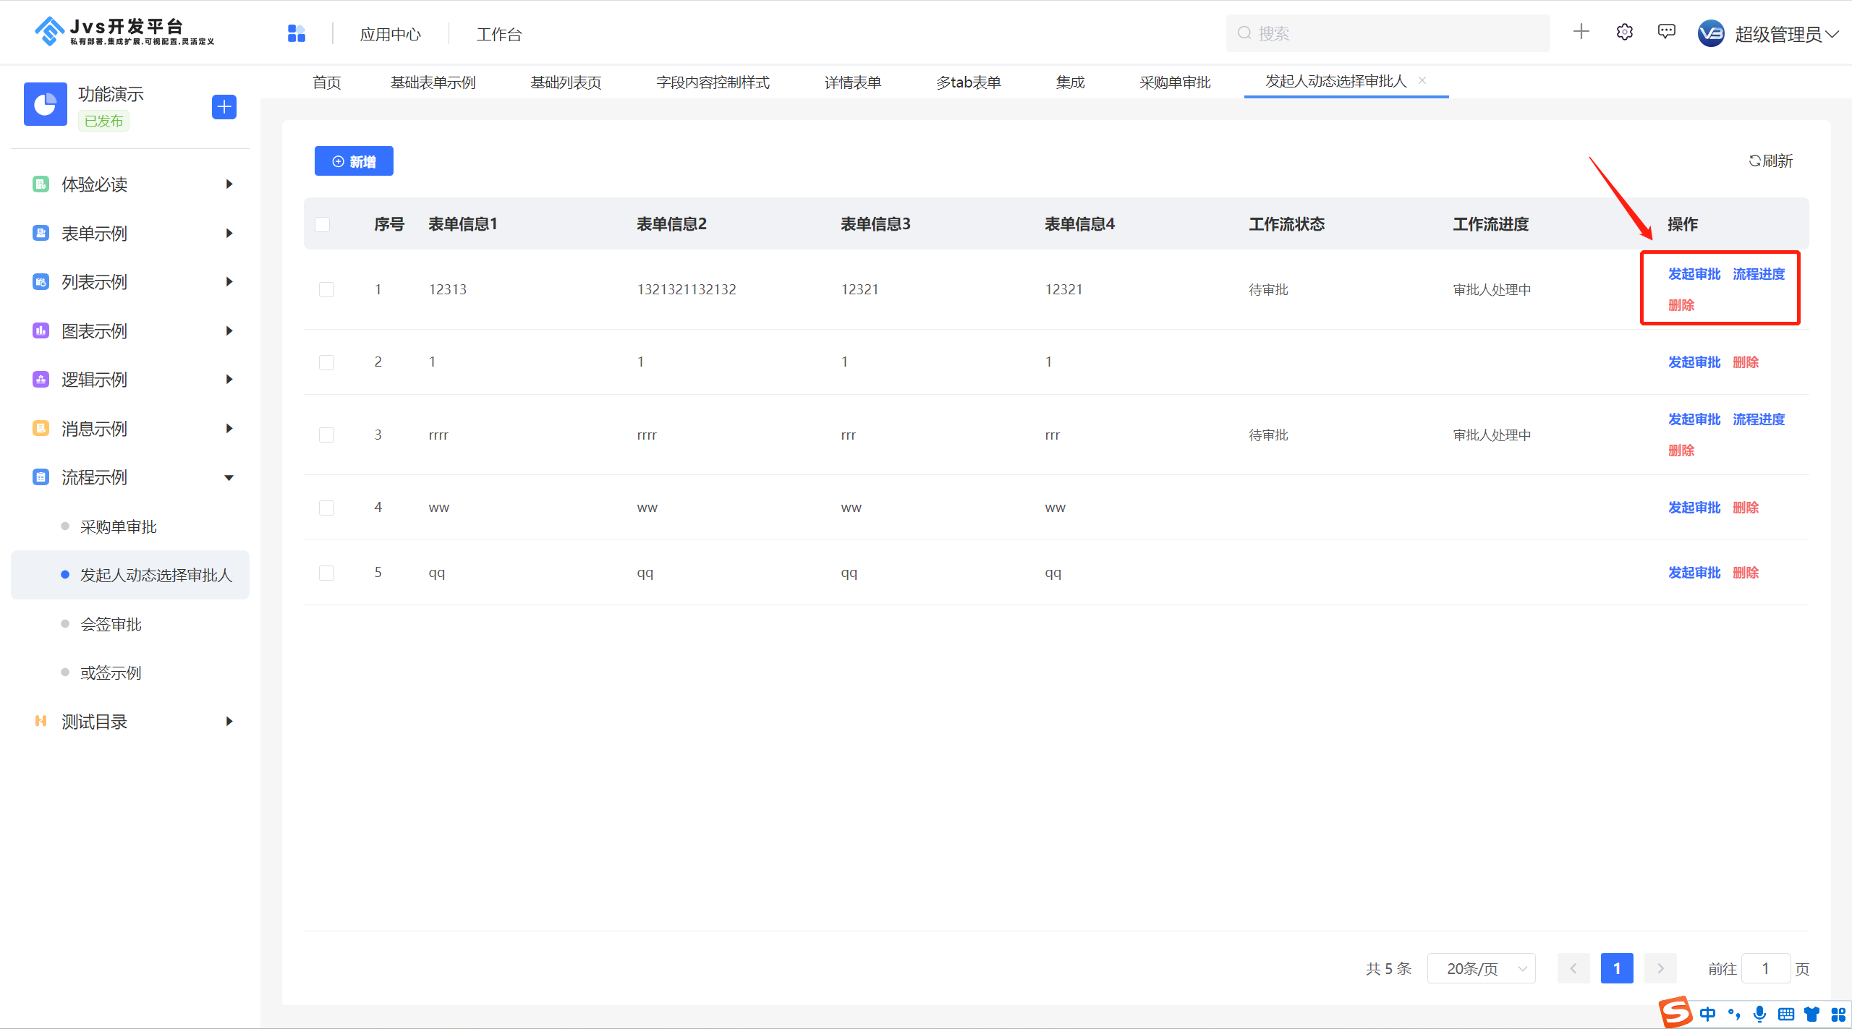The image size is (1852, 1029).
Task: Check the row 2 checkbox
Action: click(x=327, y=362)
